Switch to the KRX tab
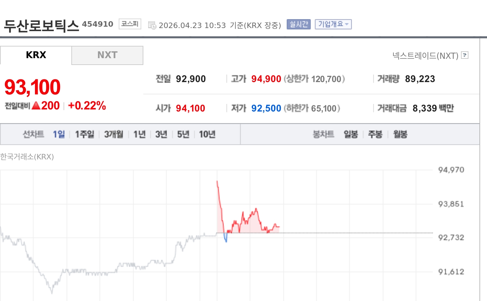The image size is (487, 301). tap(36, 55)
